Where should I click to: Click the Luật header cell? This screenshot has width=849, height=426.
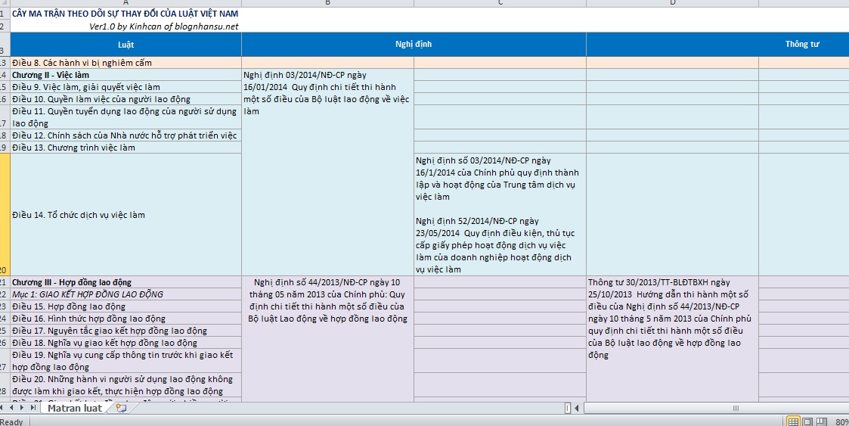pyautogui.click(x=125, y=44)
